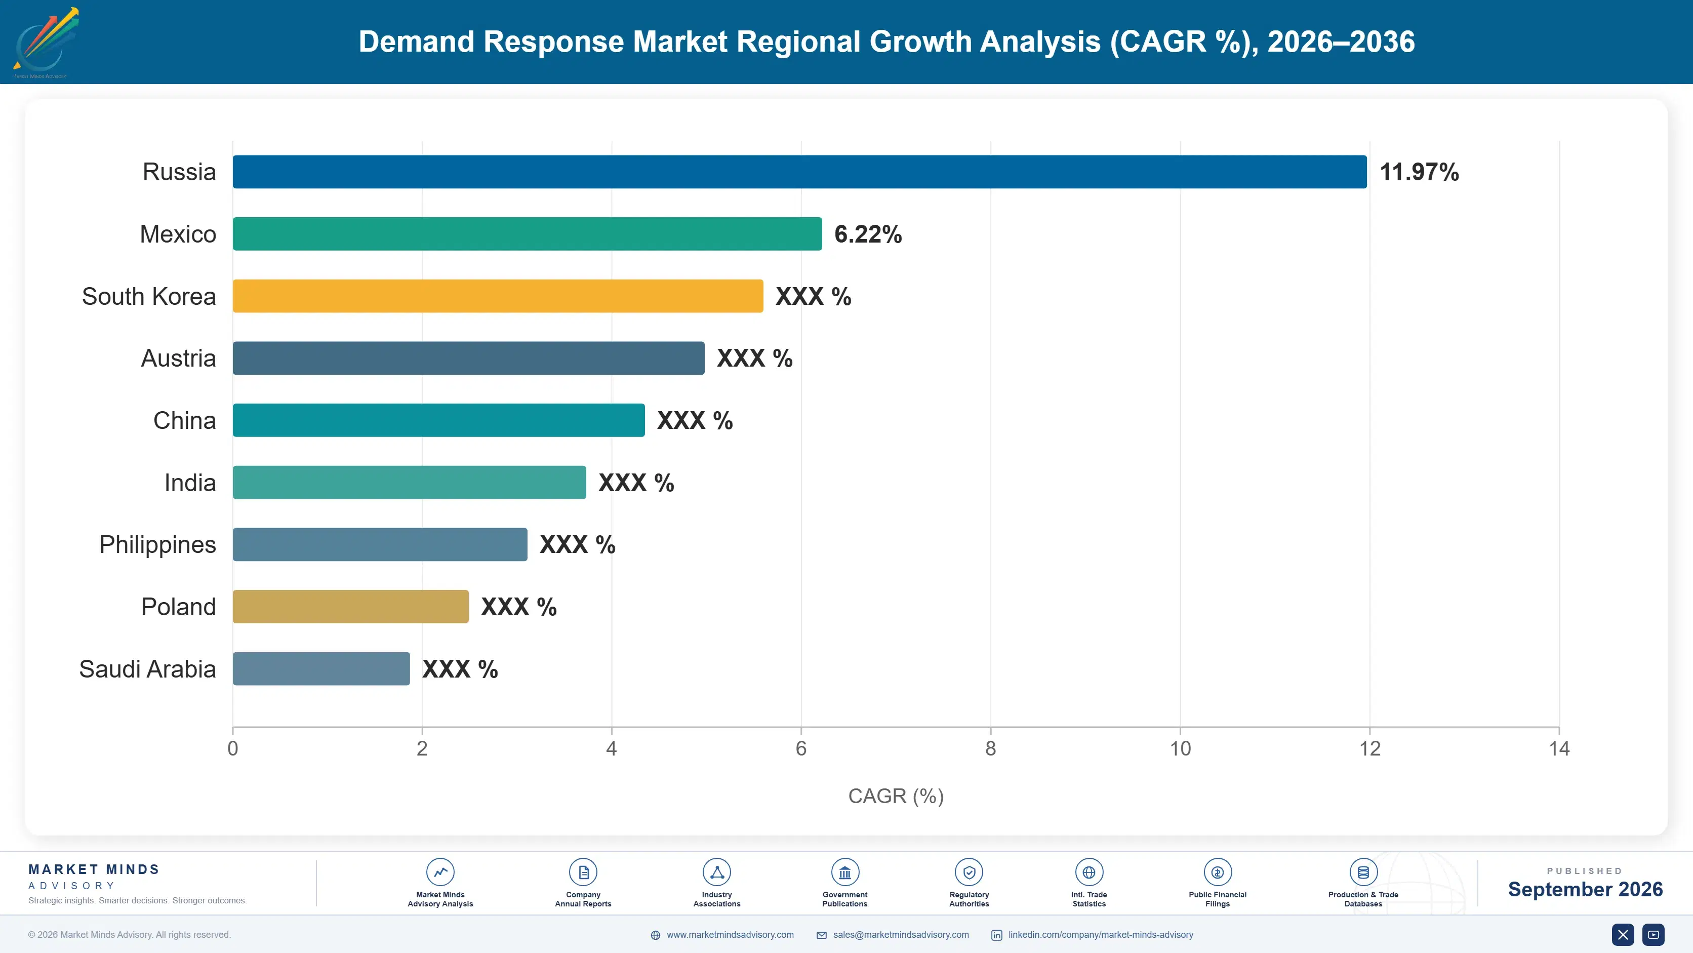
Task: Click the Saudi Arabia axis label
Action: click(x=148, y=669)
